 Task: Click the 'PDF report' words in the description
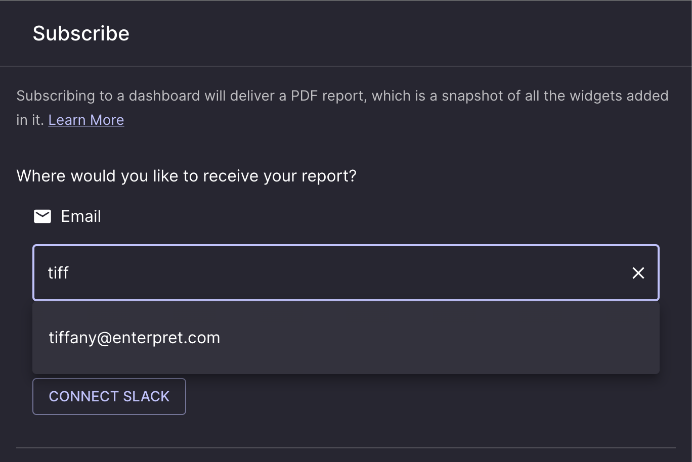tap(328, 96)
